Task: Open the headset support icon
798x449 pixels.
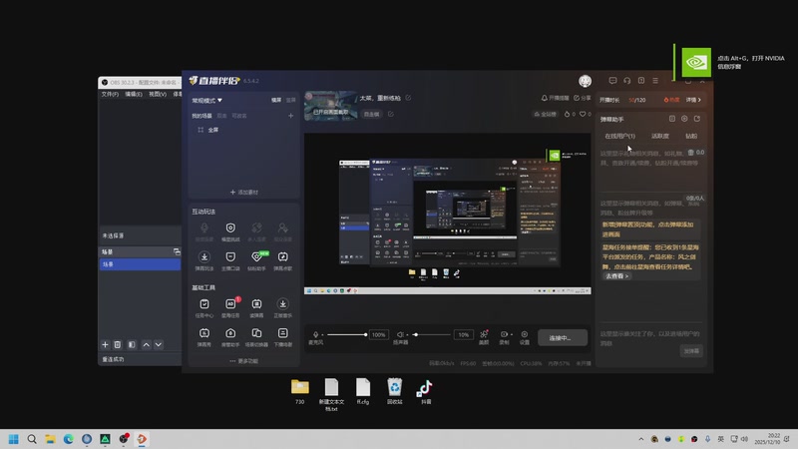Action: (x=627, y=81)
